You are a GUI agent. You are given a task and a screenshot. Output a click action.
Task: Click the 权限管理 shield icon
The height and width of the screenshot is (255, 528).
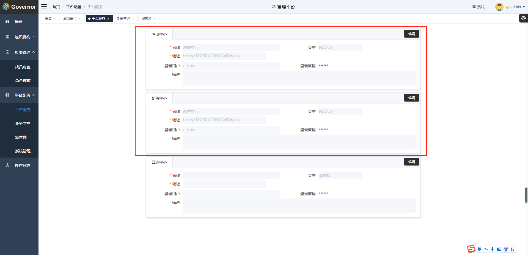[7, 52]
